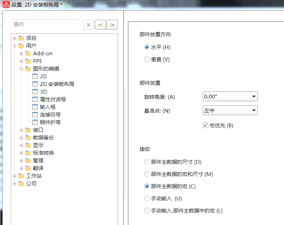
Task: Click the 输入框 page icon
Action: pyautogui.click(x=35, y=107)
